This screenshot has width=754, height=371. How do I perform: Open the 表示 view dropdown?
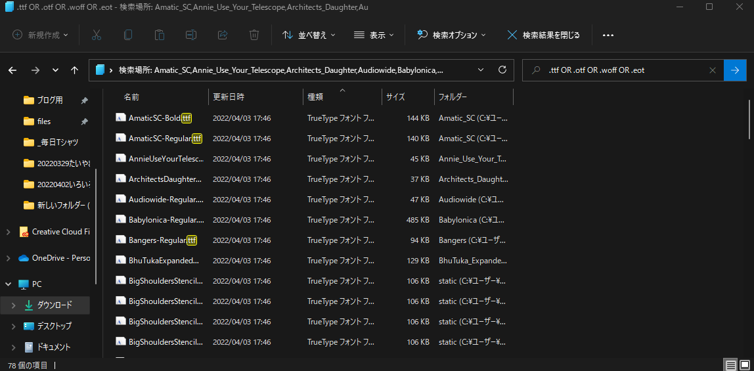374,35
